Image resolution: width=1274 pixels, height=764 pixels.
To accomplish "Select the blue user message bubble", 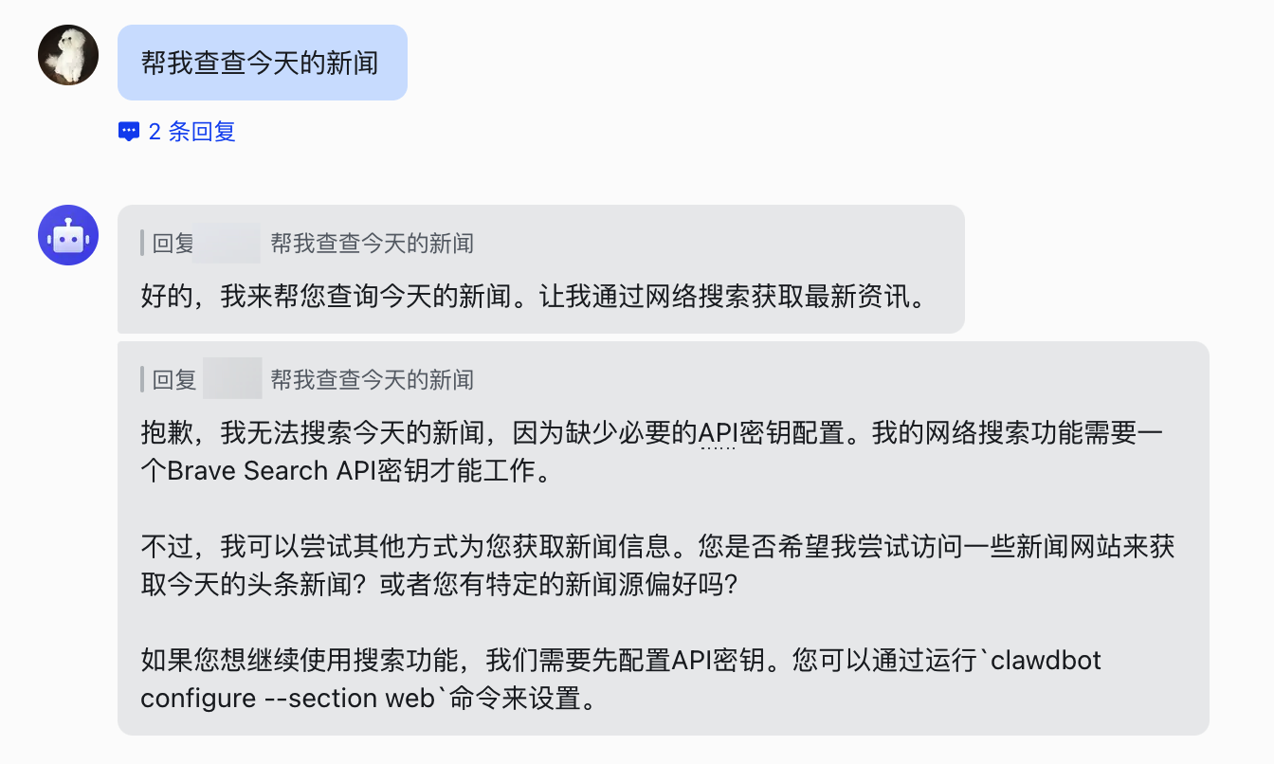I will pos(263,62).
